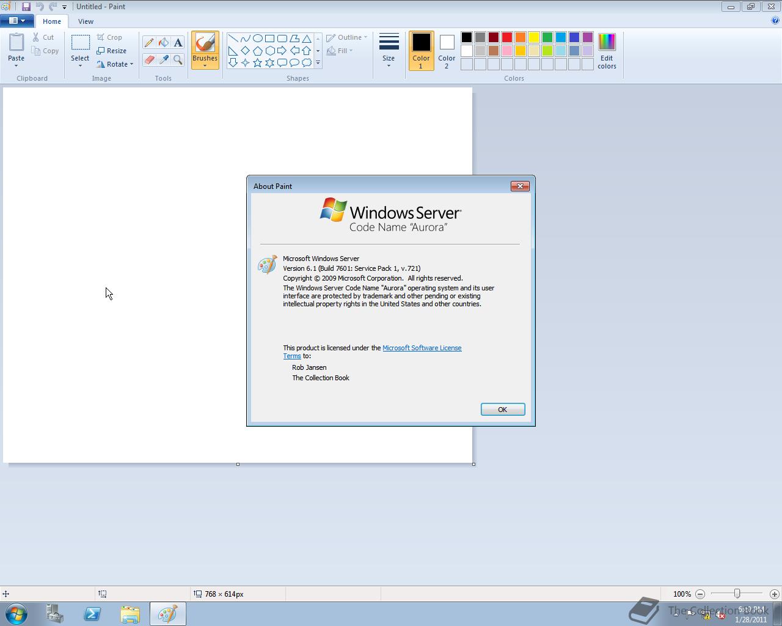Pick the purple color swatch
Image resolution: width=782 pixels, height=626 pixels.
pos(588,38)
